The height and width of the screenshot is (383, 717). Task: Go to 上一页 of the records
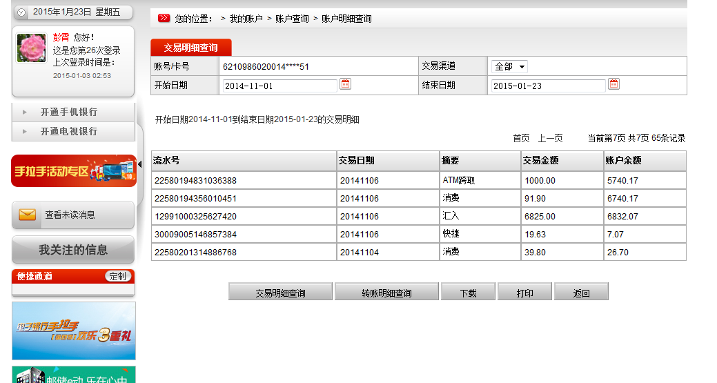coord(550,138)
